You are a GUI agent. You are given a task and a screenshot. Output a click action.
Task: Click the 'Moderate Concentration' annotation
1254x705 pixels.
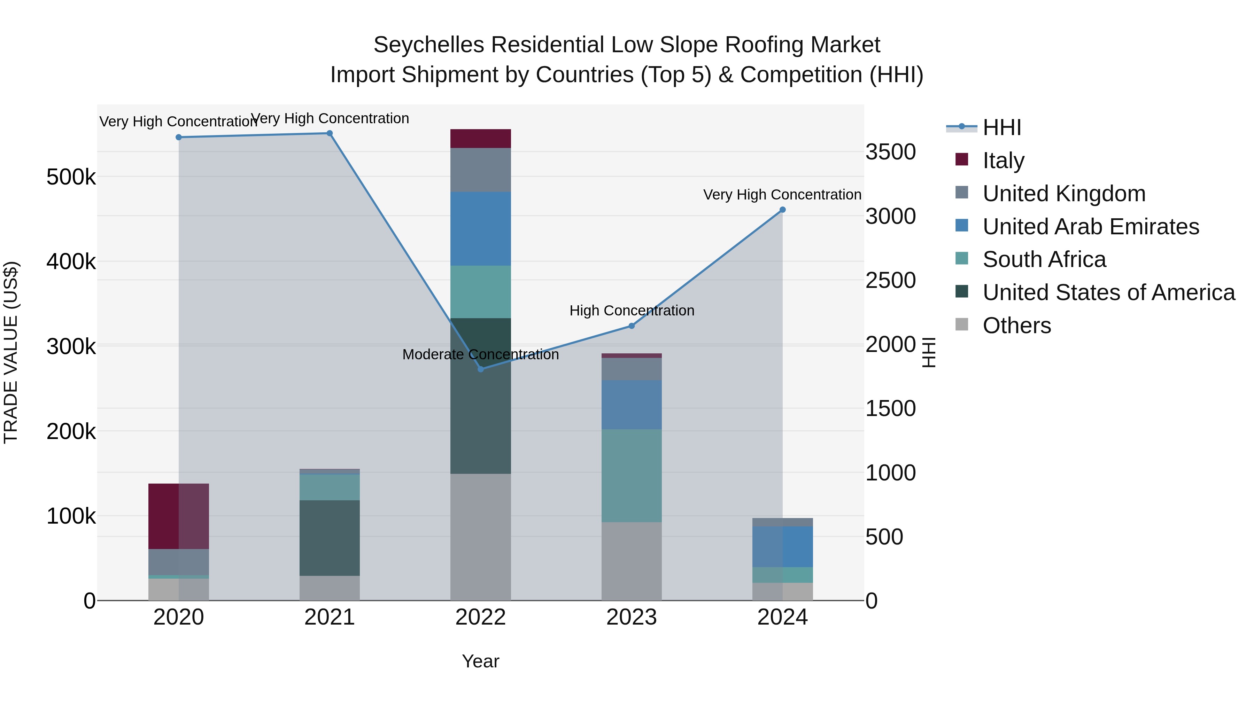(x=480, y=355)
